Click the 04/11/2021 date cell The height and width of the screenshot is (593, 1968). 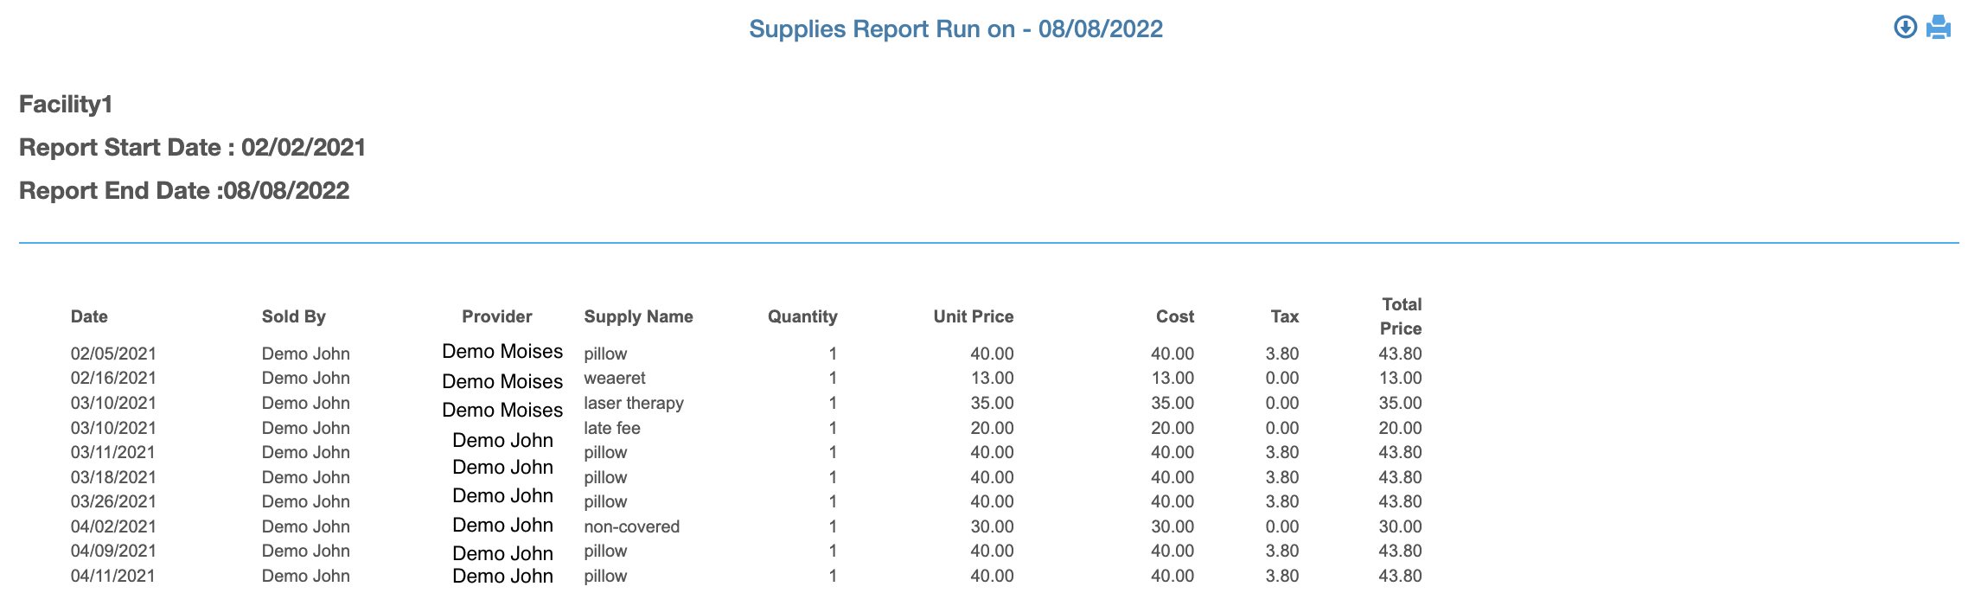[x=113, y=576]
